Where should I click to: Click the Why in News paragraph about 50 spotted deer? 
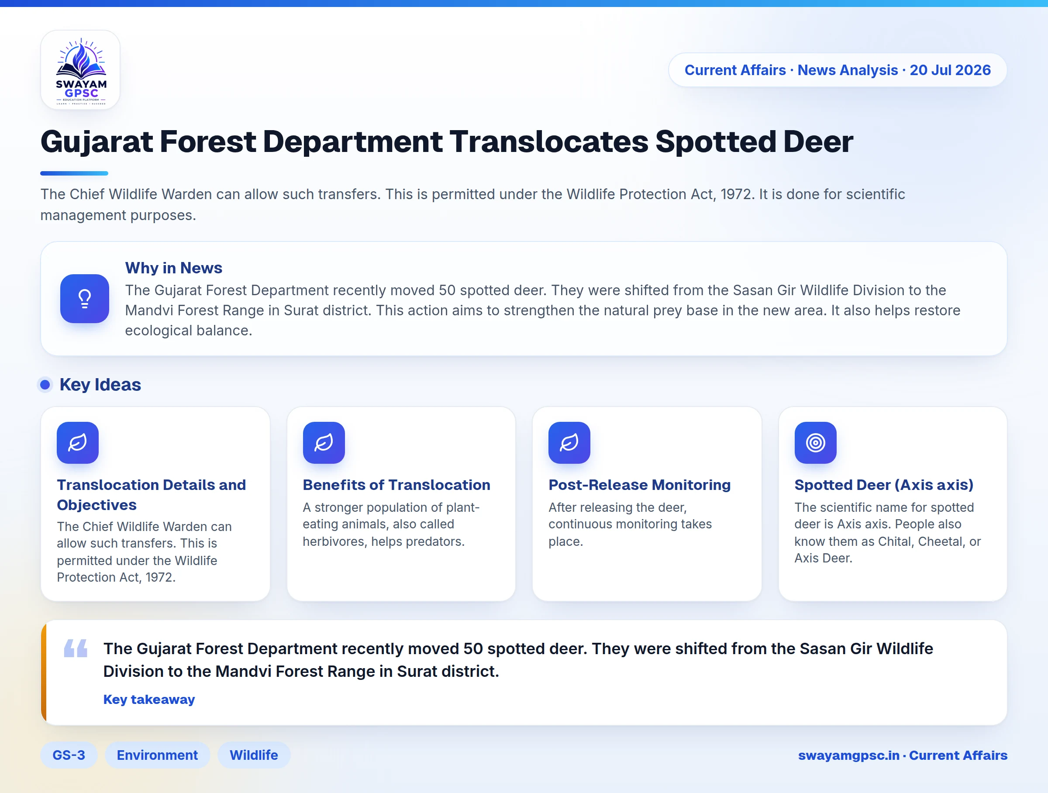(543, 310)
